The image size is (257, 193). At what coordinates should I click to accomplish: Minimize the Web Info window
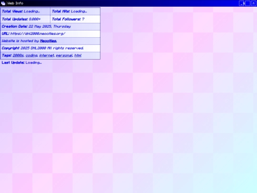click(242, 3)
